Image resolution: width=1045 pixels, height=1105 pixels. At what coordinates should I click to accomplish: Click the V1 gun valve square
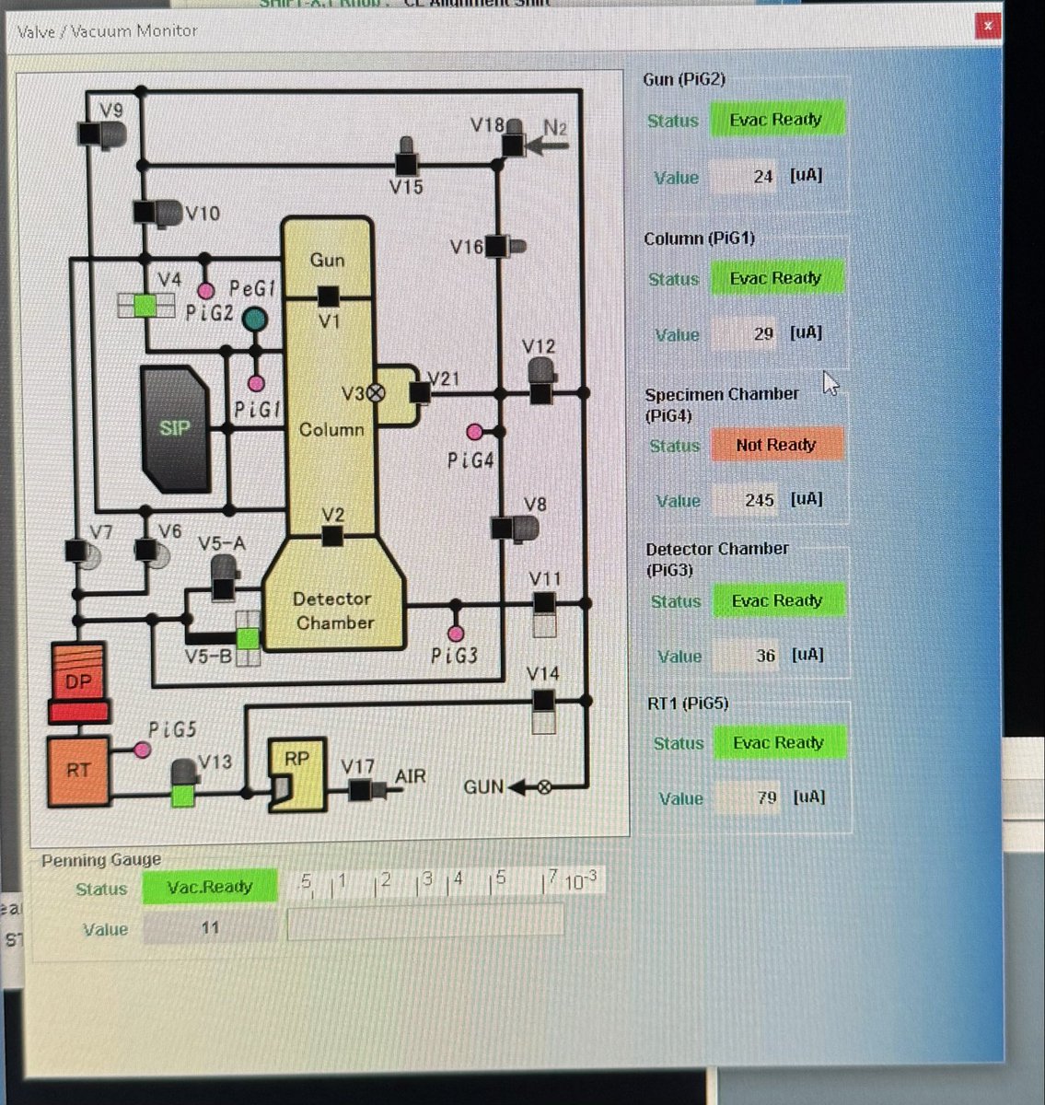tap(328, 297)
